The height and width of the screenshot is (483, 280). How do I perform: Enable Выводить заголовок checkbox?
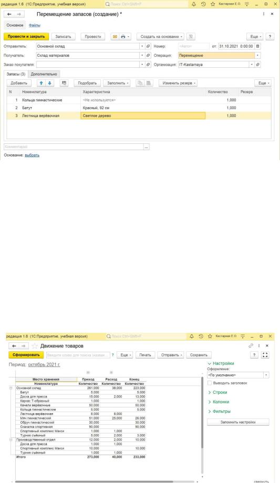click(210, 383)
